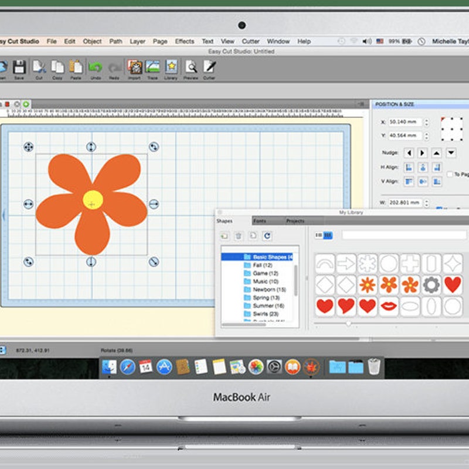Center the shape horizontally with H Align
The height and width of the screenshot is (469, 469).
[x=423, y=167]
